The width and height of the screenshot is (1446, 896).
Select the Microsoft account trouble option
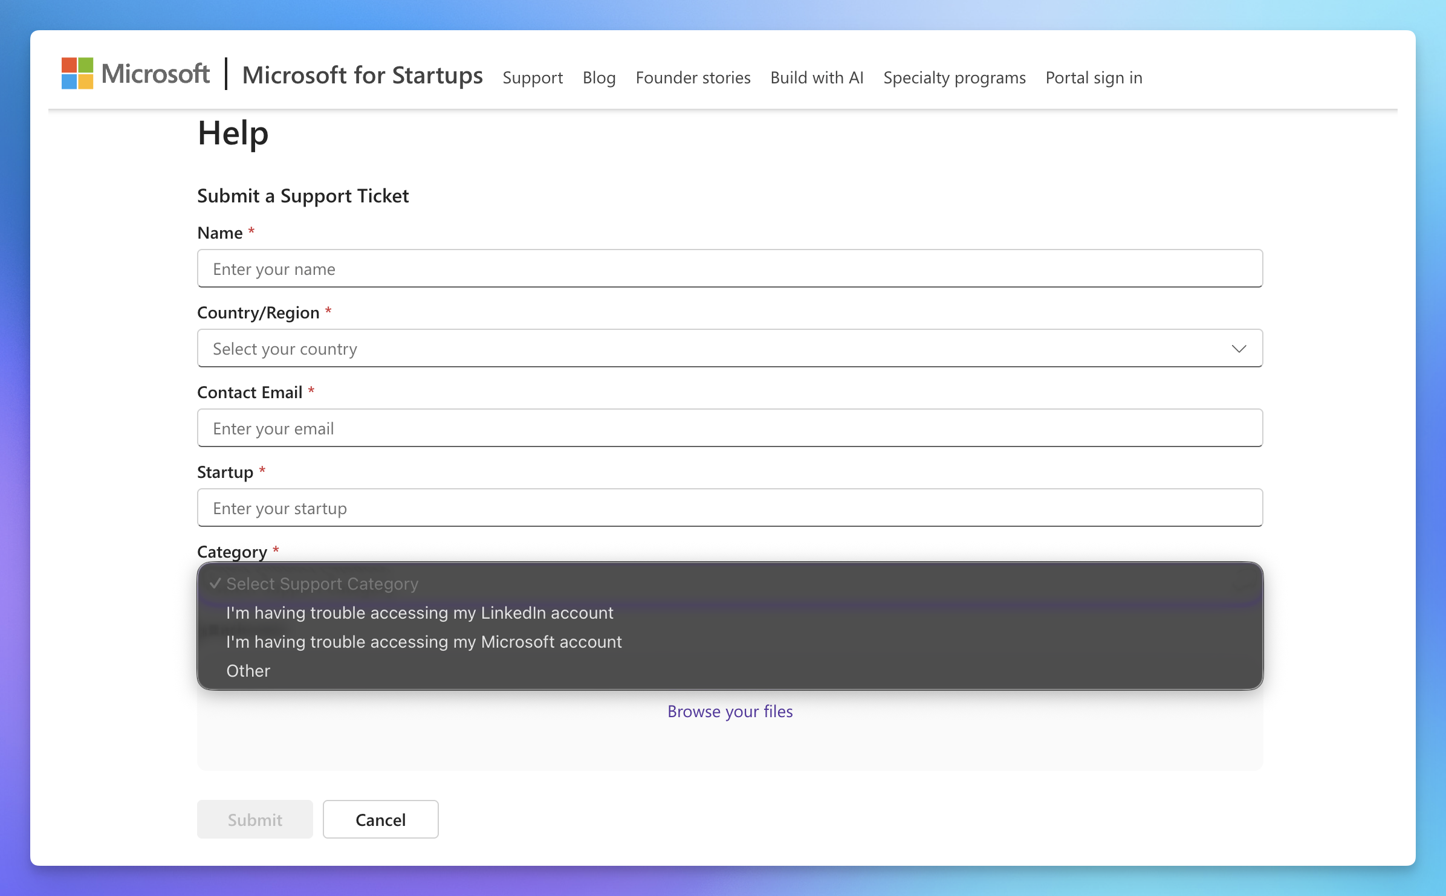730,642
